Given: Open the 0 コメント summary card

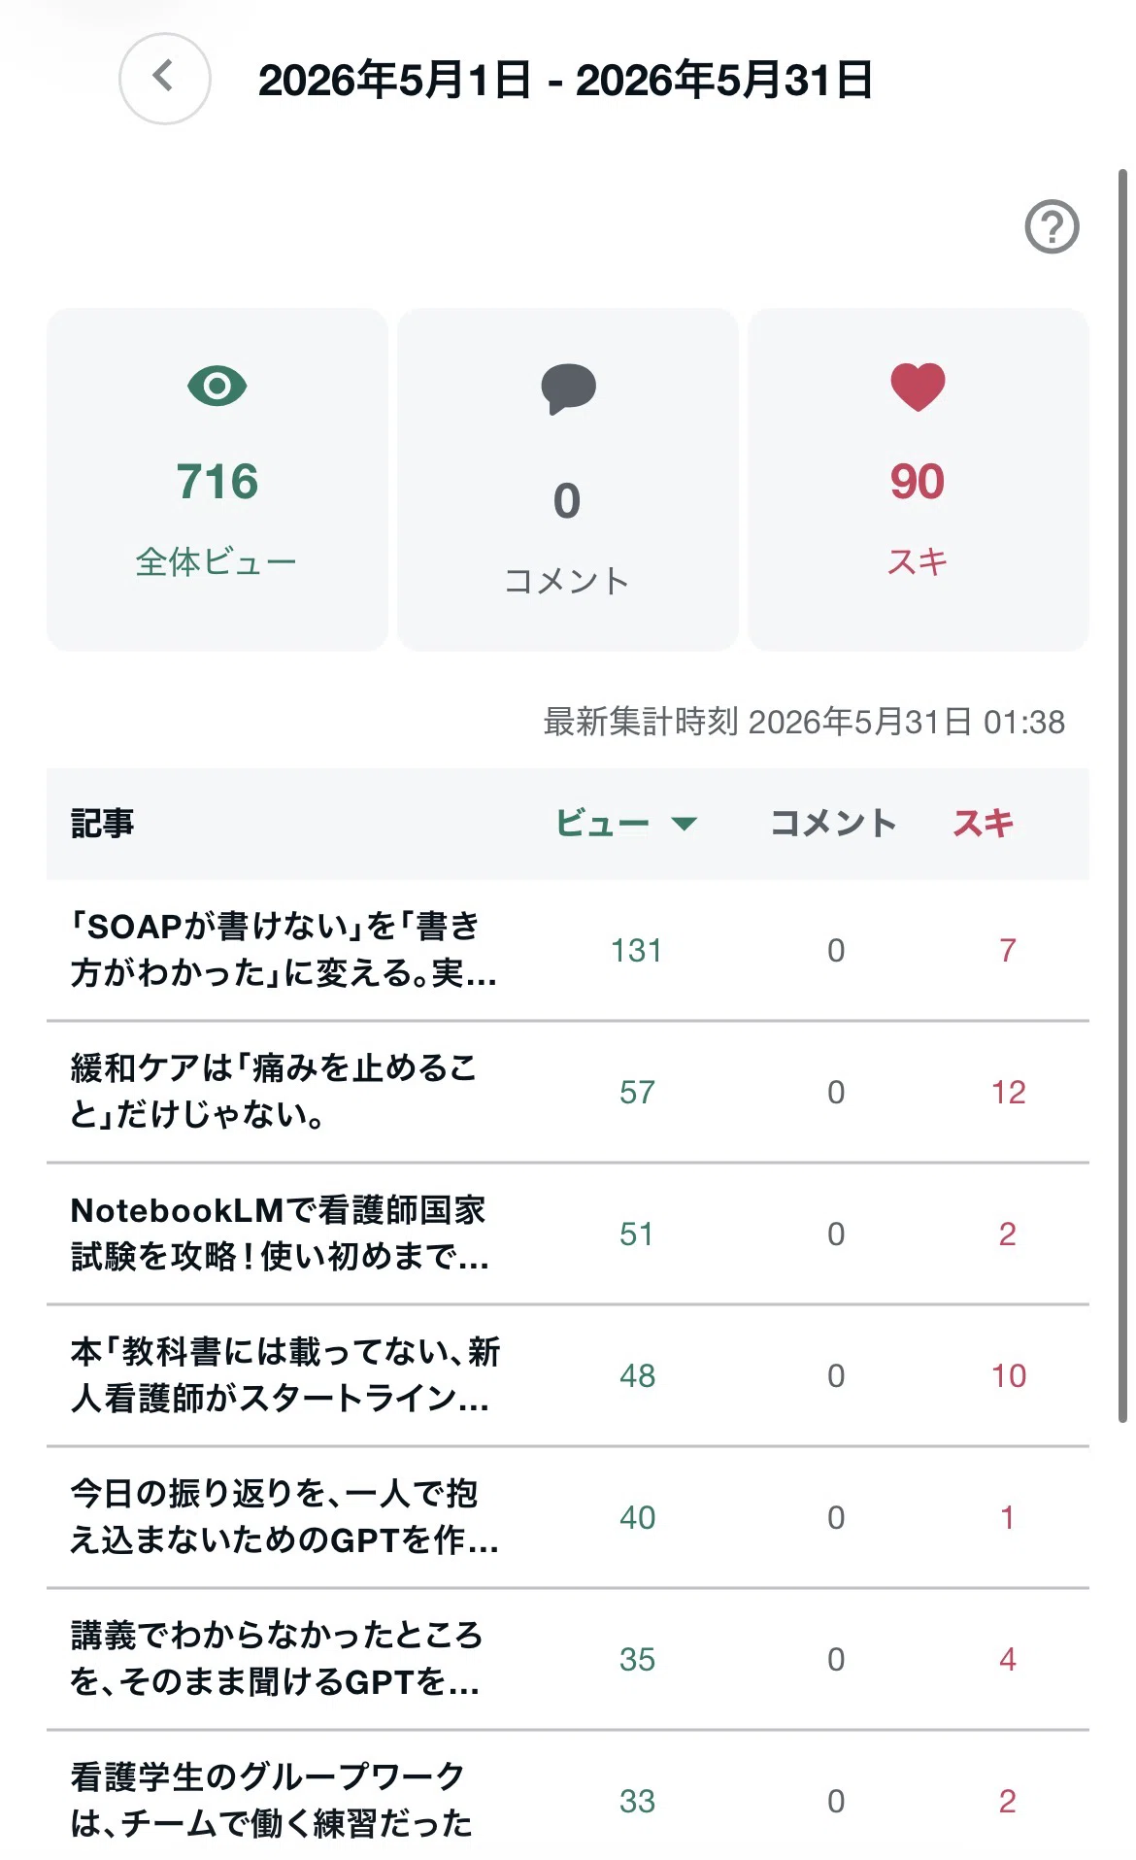Looking at the screenshot, I should coord(568,480).
